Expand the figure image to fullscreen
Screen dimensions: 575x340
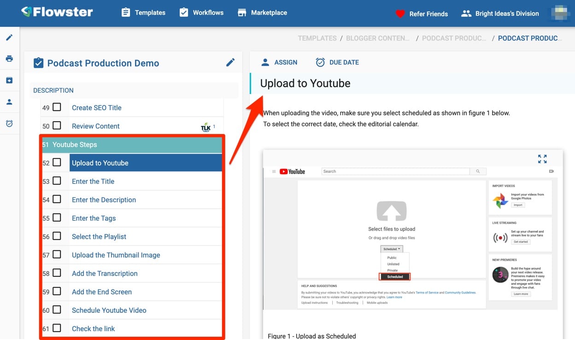point(542,159)
